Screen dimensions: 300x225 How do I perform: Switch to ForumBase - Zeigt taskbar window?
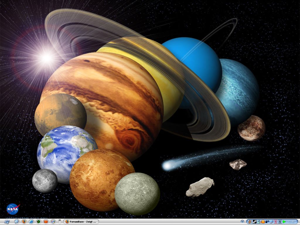[81, 221]
